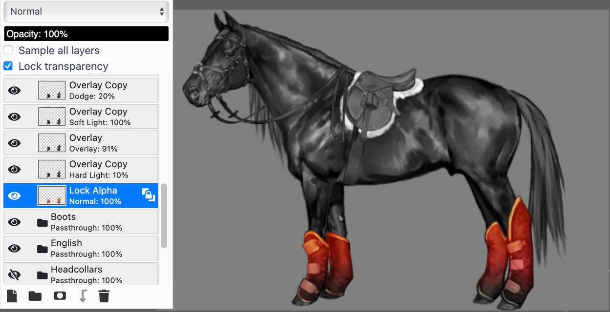Select the Overlay Copy Dodge 20% thumbnail
610x312 pixels.
click(x=52, y=90)
